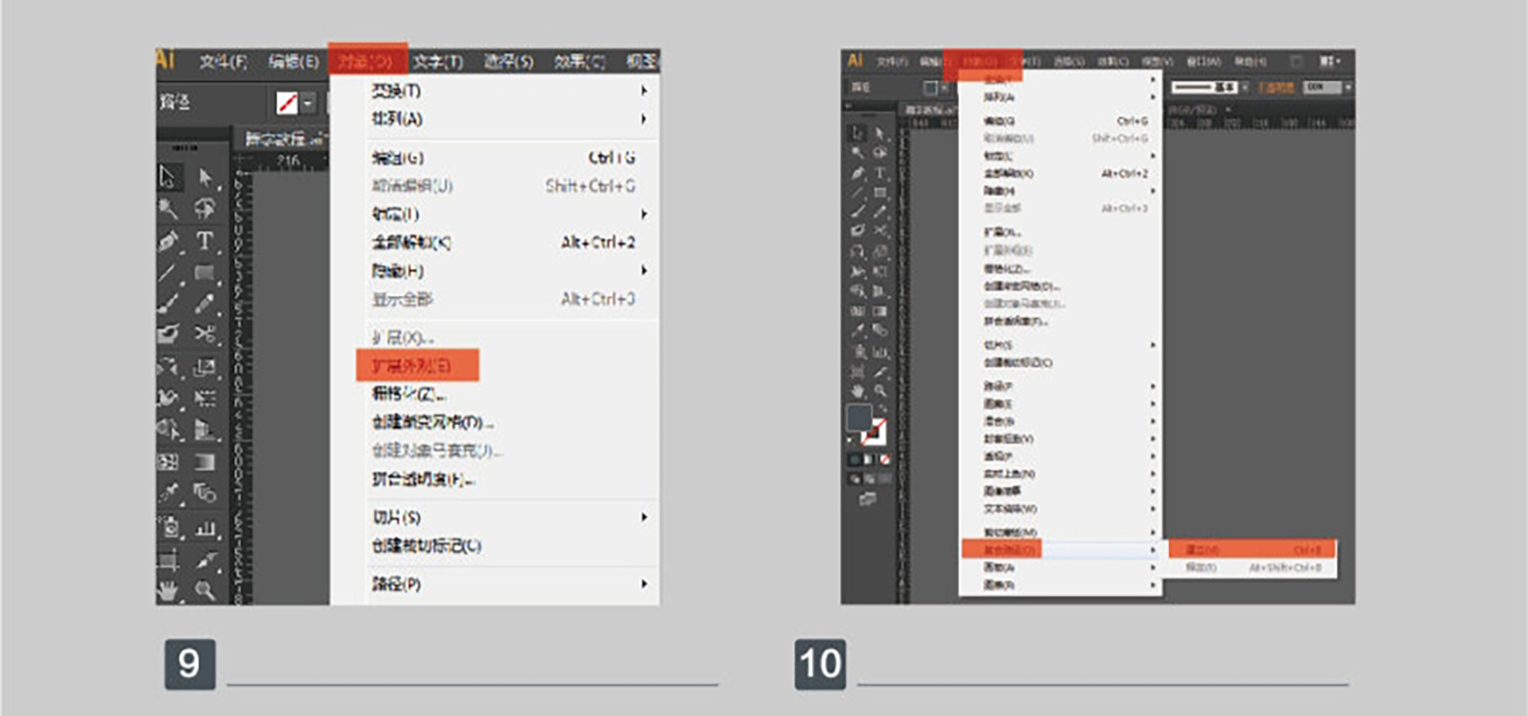Click the Zoom tool in step 9 toolbar
The width and height of the screenshot is (1528, 716).
coord(205,590)
